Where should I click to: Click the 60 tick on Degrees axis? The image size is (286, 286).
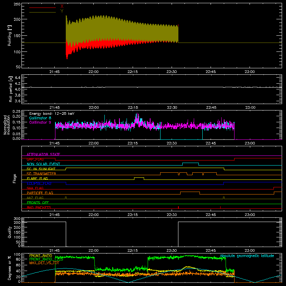tap(19, 265)
